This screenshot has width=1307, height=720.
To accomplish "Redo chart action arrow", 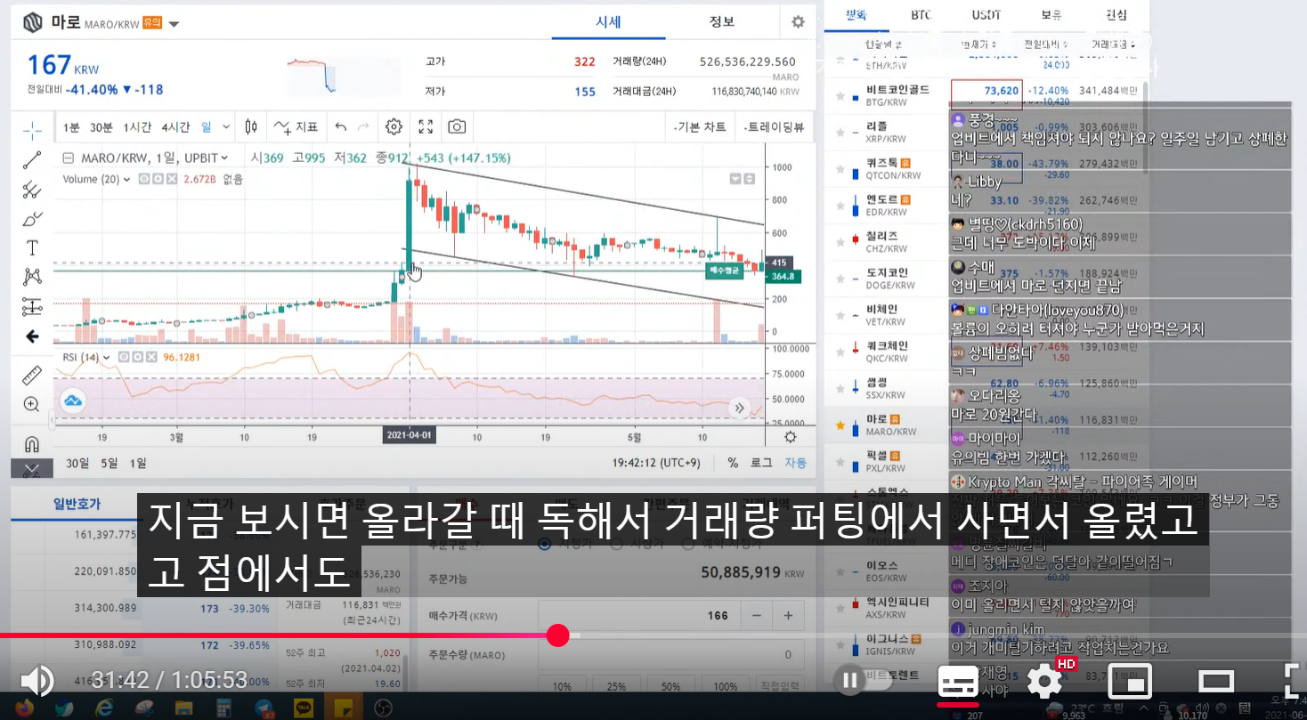I will coord(363,126).
